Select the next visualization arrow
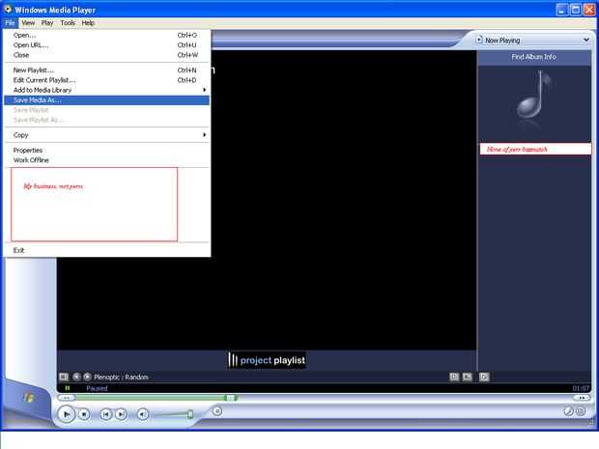Viewport: 599px width, 449px height. pos(88,377)
